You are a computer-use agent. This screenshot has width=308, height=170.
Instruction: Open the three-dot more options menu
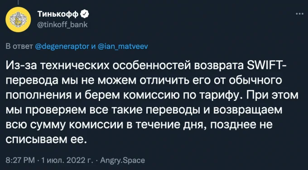[x=299, y=14]
